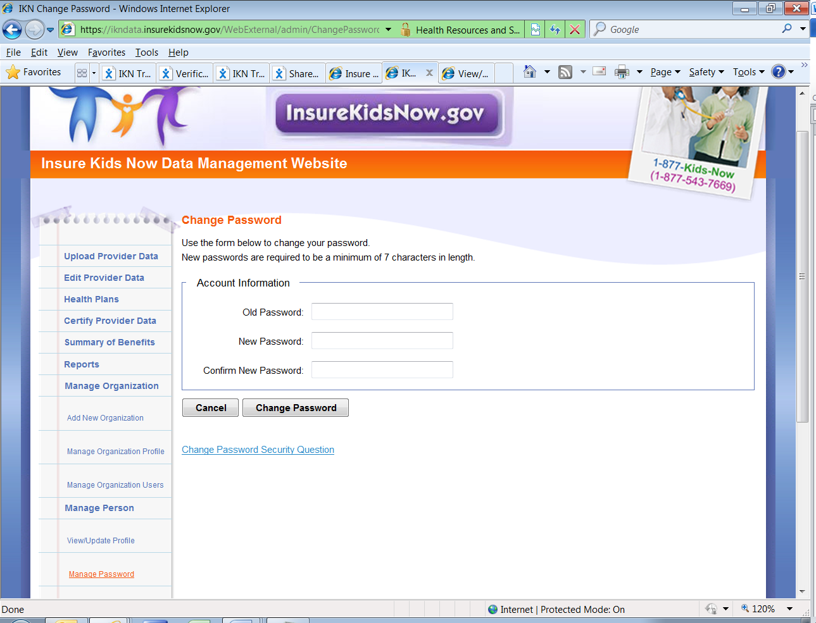Click the New Password field
This screenshot has height=623, width=816.
pos(382,341)
